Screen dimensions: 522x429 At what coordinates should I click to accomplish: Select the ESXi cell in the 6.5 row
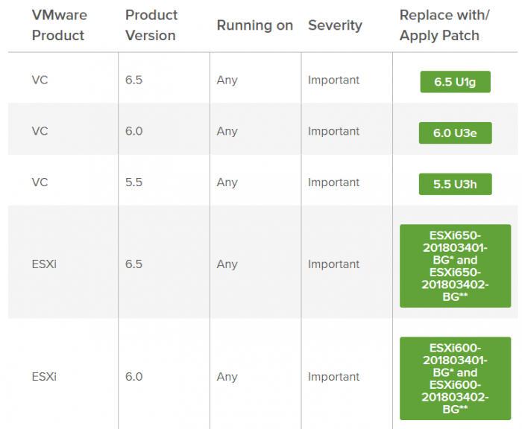click(44, 264)
